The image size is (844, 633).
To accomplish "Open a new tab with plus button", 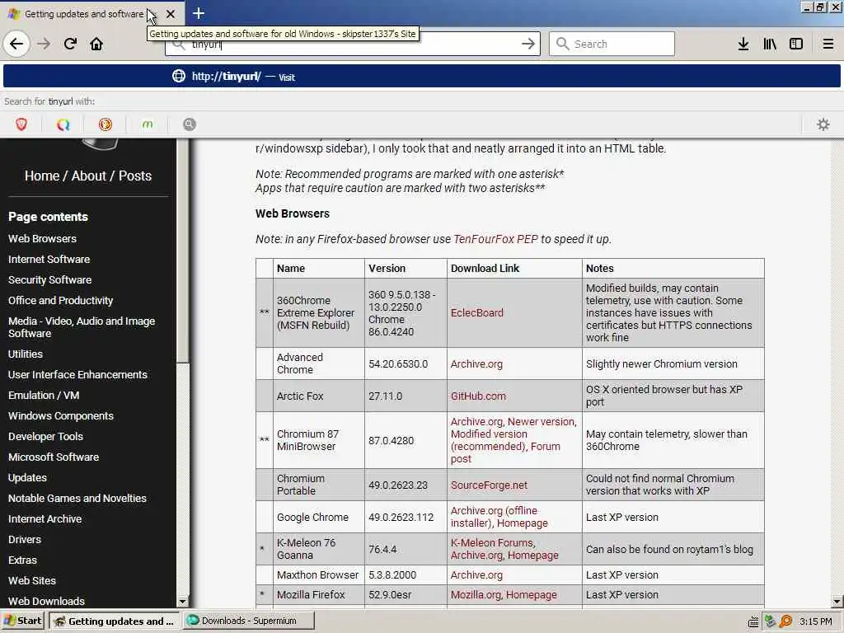I will pyautogui.click(x=198, y=13).
